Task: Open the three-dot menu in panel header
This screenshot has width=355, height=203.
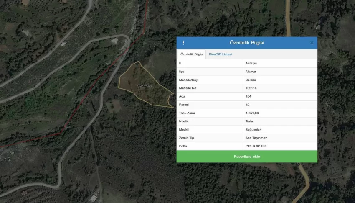Action: tap(183, 43)
